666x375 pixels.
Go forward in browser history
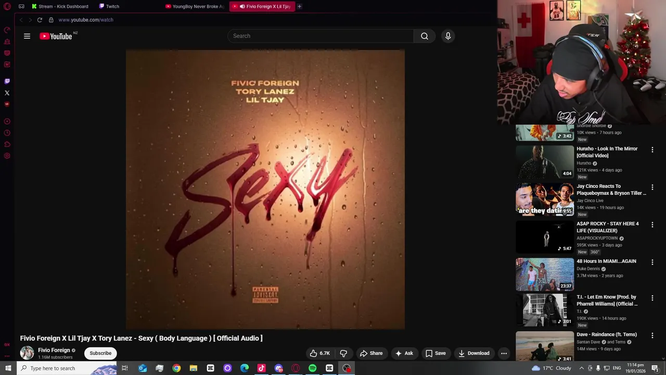pos(30,20)
